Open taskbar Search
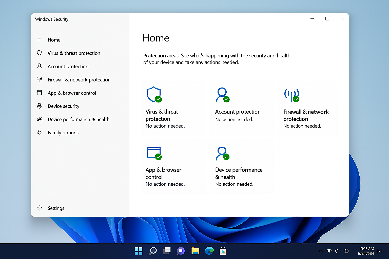This screenshot has height=259, width=389. coord(153,251)
